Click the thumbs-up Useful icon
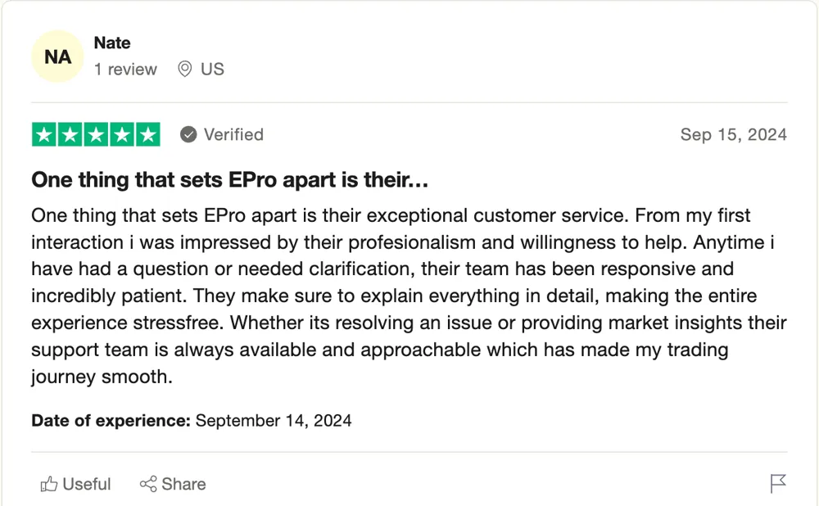Viewport: 819px width, 506px height. pyautogui.click(x=49, y=484)
